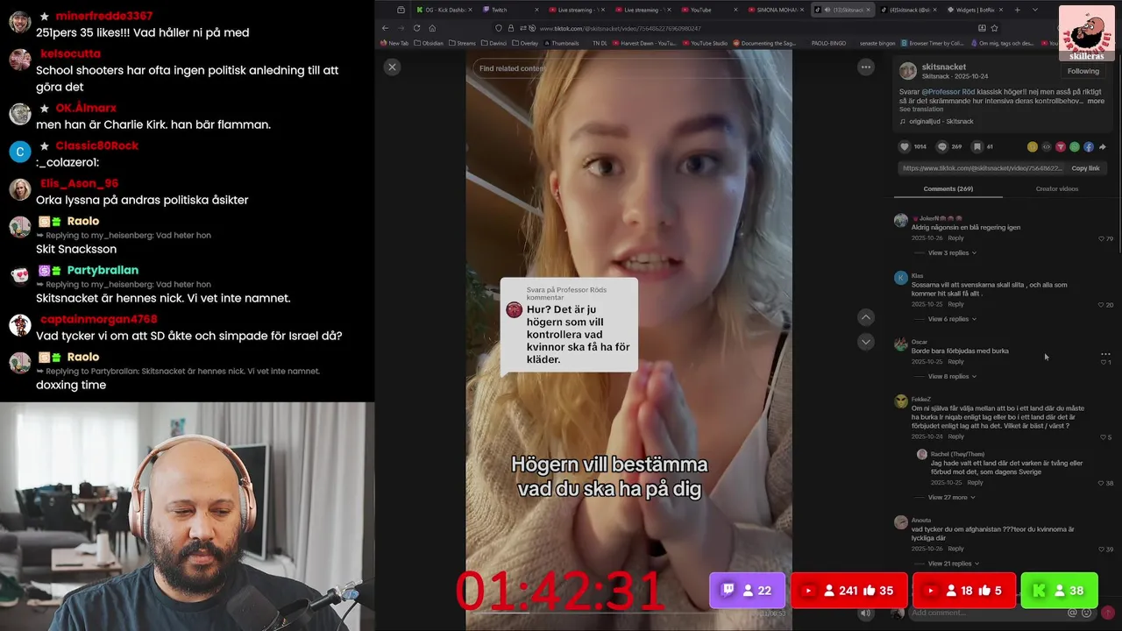Like Rachel's reply heart showing 38

coord(1102,483)
